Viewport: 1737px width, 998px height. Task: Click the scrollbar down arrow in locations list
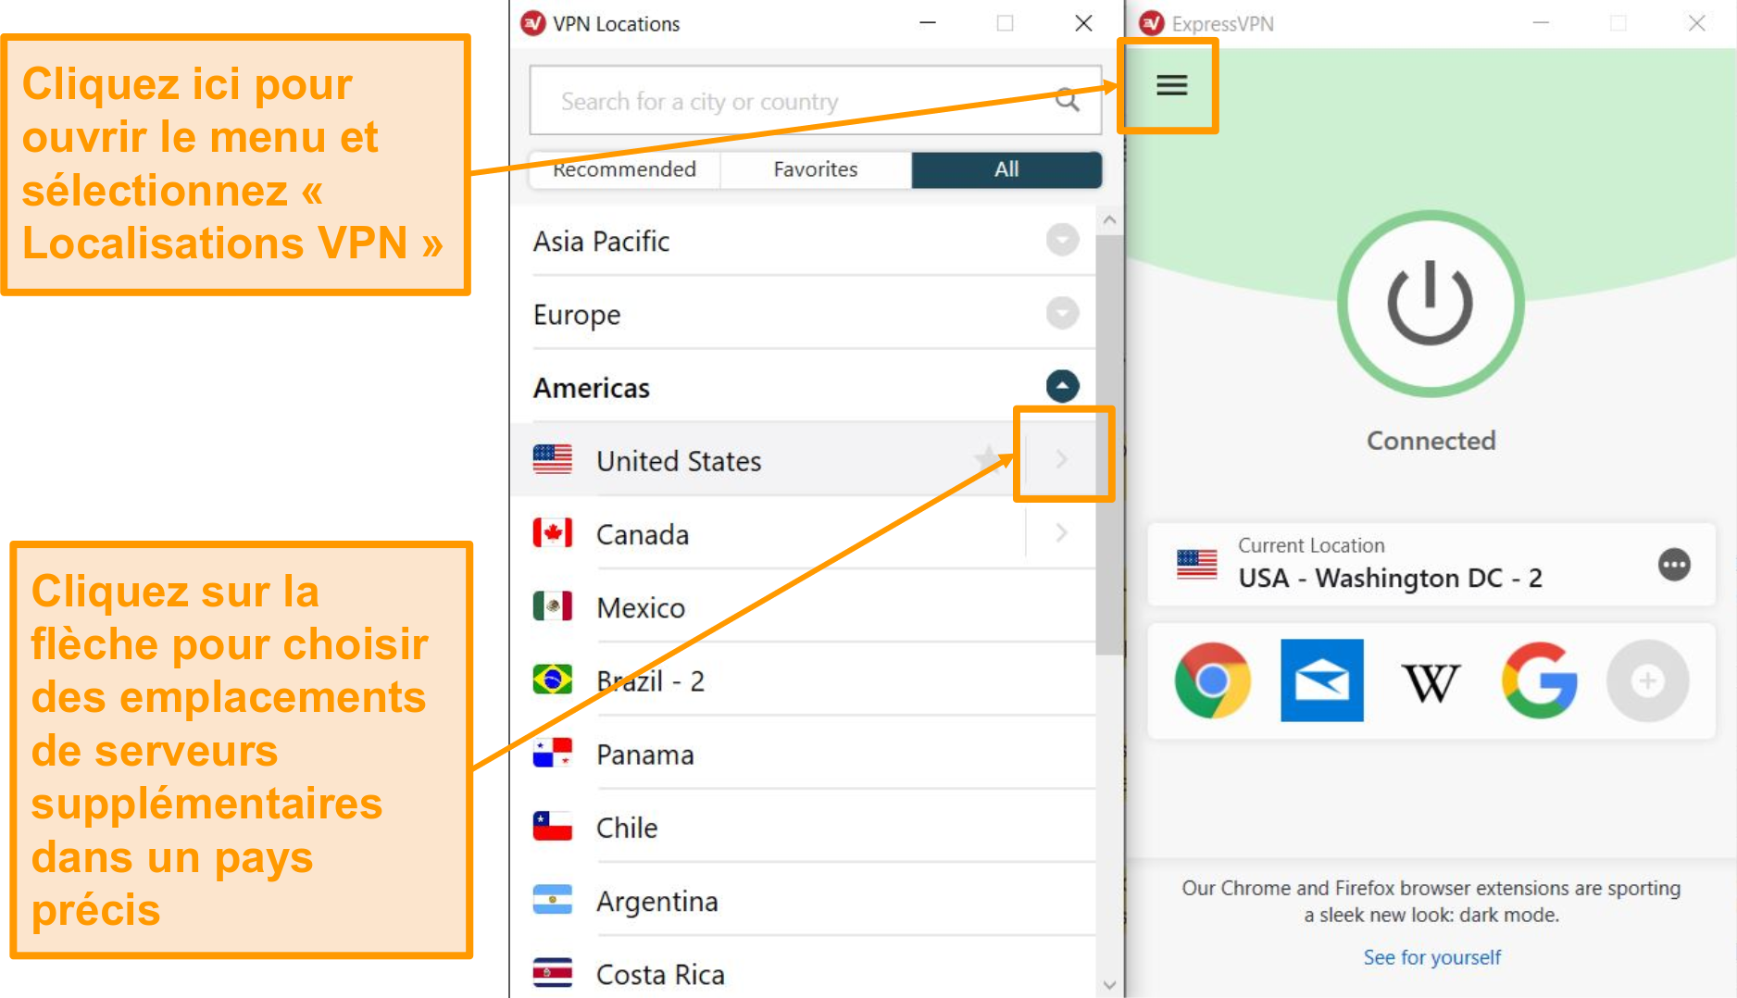(x=1109, y=984)
